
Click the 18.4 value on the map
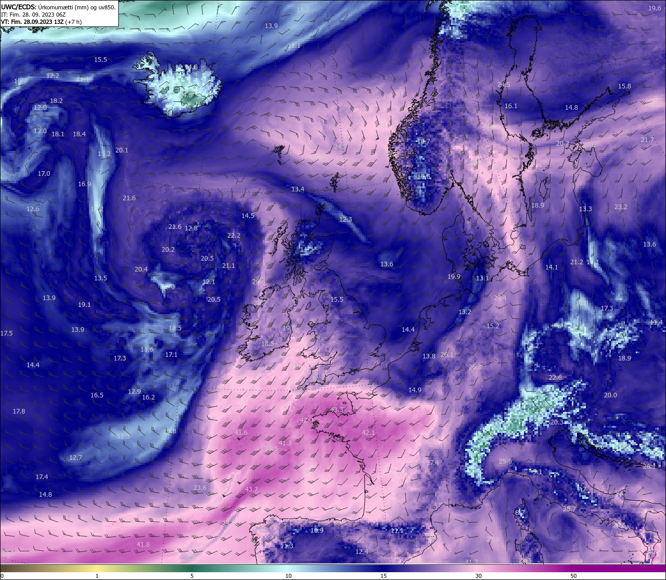[79, 134]
